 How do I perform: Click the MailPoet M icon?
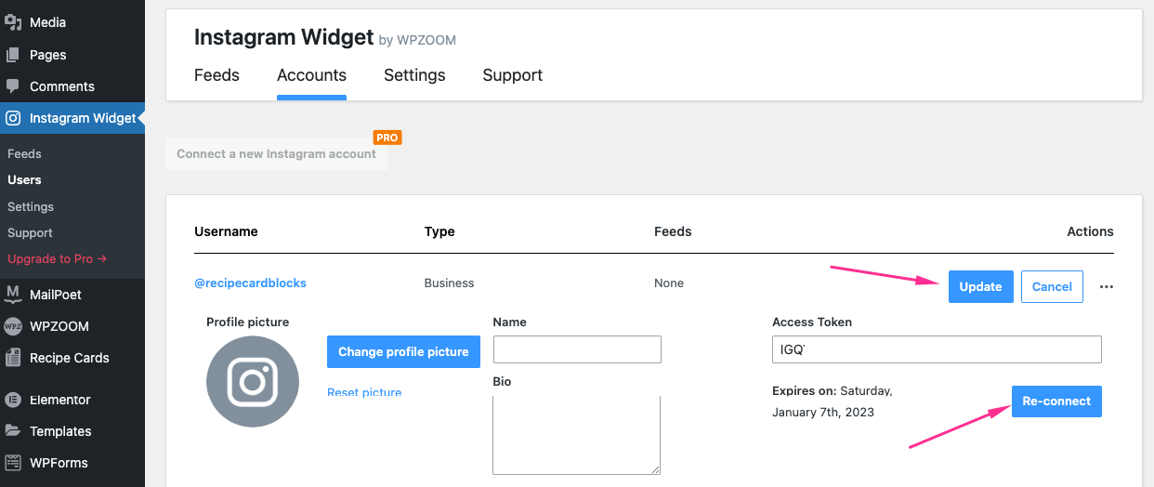pyautogui.click(x=13, y=295)
